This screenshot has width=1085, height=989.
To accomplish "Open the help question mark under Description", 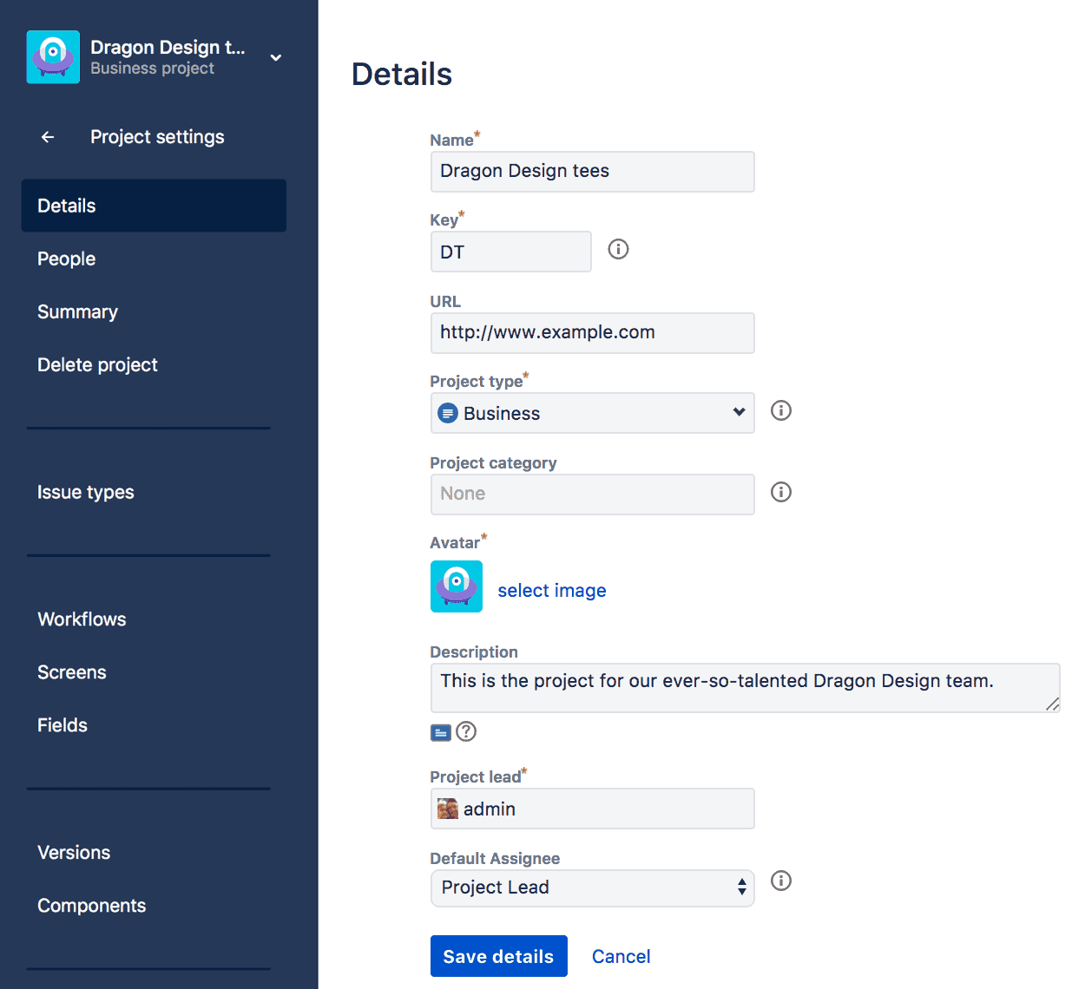I will tap(466, 731).
